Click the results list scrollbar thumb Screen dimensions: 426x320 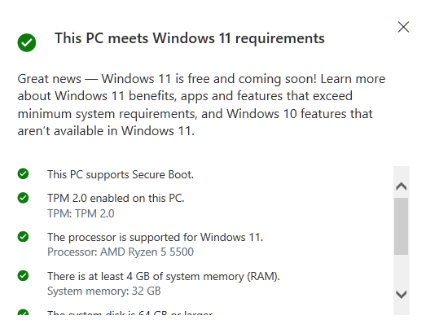402,226
